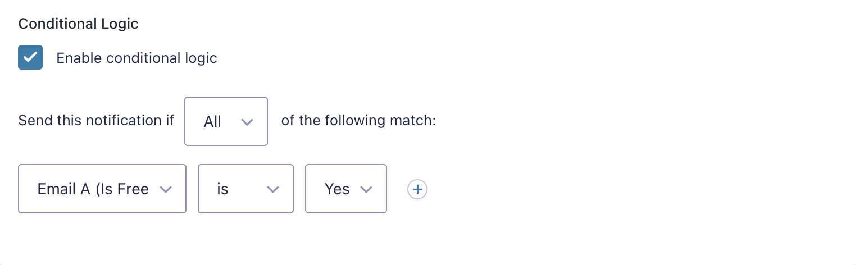
Task: Open the "is" operator dropdown
Action: pos(245,189)
